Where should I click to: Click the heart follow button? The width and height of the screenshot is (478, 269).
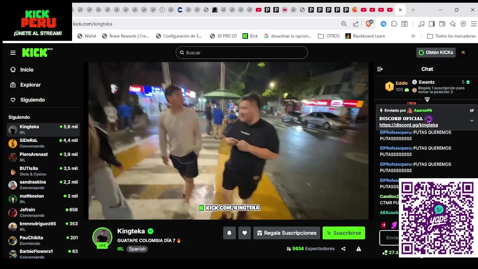click(245, 233)
